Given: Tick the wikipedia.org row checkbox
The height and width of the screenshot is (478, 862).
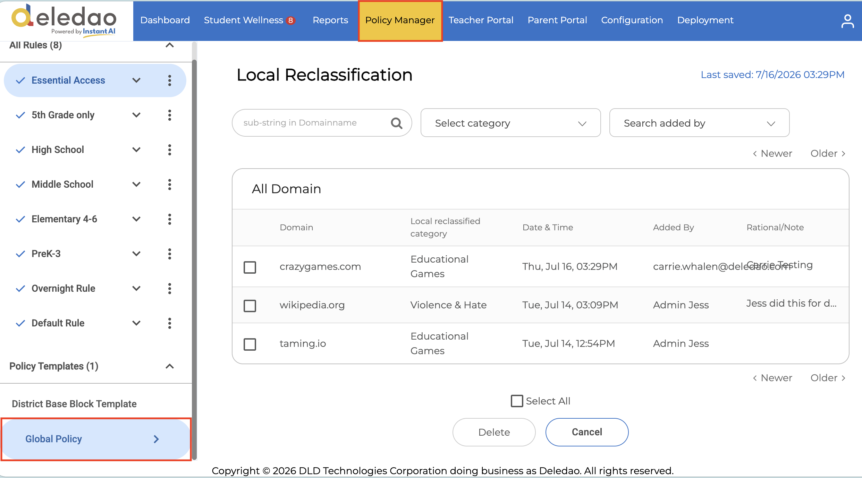Looking at the screenshot, I should coord(250,306).
